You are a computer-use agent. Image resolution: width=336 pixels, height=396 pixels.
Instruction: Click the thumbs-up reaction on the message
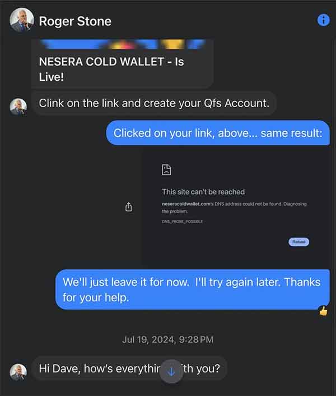point(323,311)
